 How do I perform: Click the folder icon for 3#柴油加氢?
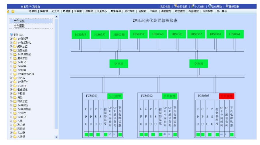tap(15, 109)
